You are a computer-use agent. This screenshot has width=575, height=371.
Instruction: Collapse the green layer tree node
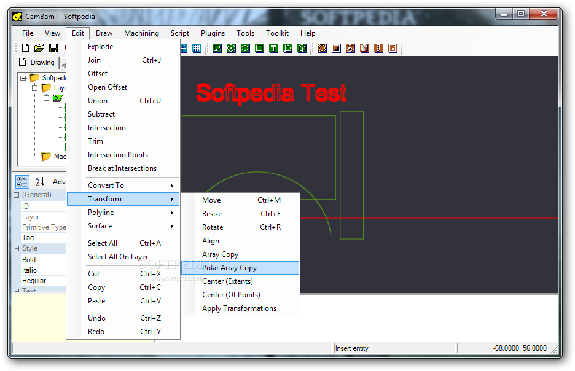(x=46, y=98)
